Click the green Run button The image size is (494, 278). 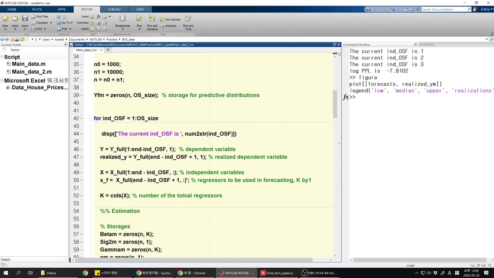coord(139,18)
